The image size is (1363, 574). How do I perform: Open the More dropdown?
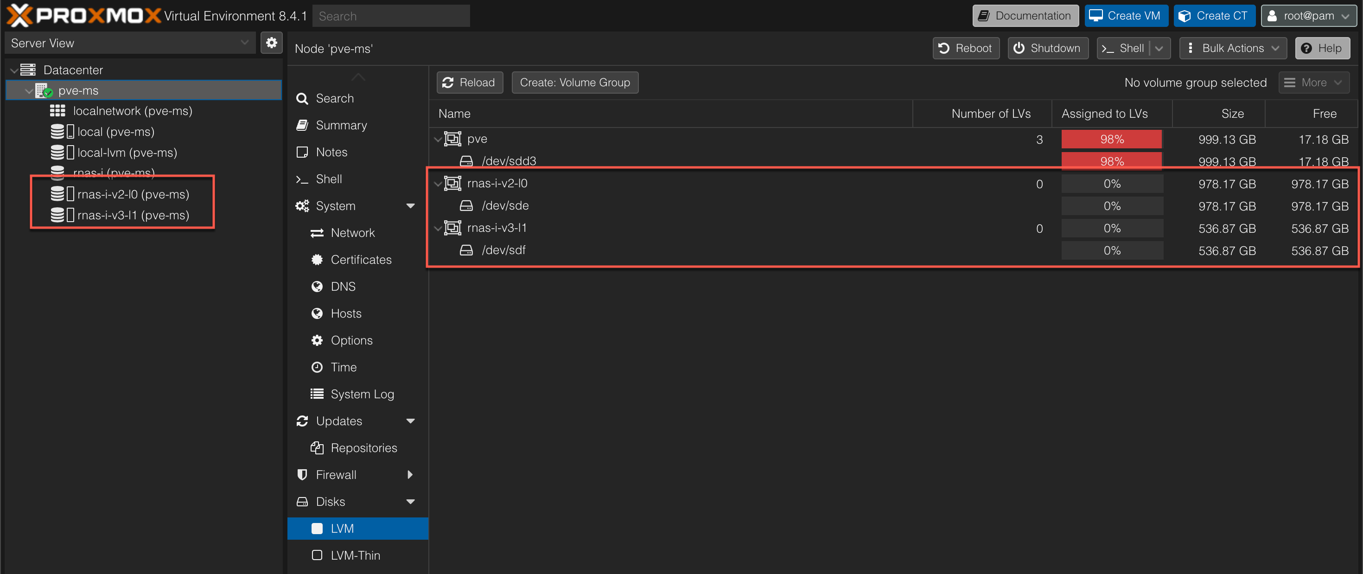pyautogui.click(x=1313, y=83)
